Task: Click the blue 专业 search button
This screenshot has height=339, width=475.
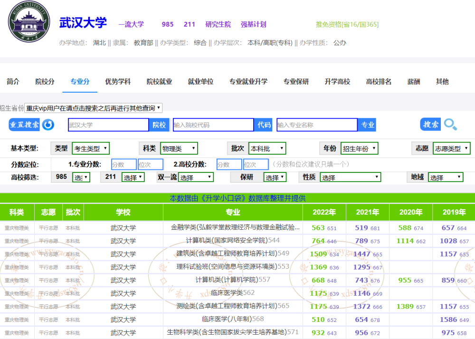Action: 367,125
